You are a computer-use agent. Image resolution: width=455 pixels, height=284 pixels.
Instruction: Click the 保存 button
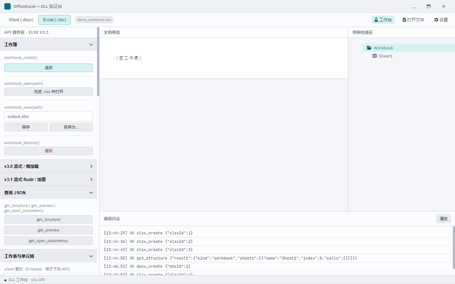[26, 127]
